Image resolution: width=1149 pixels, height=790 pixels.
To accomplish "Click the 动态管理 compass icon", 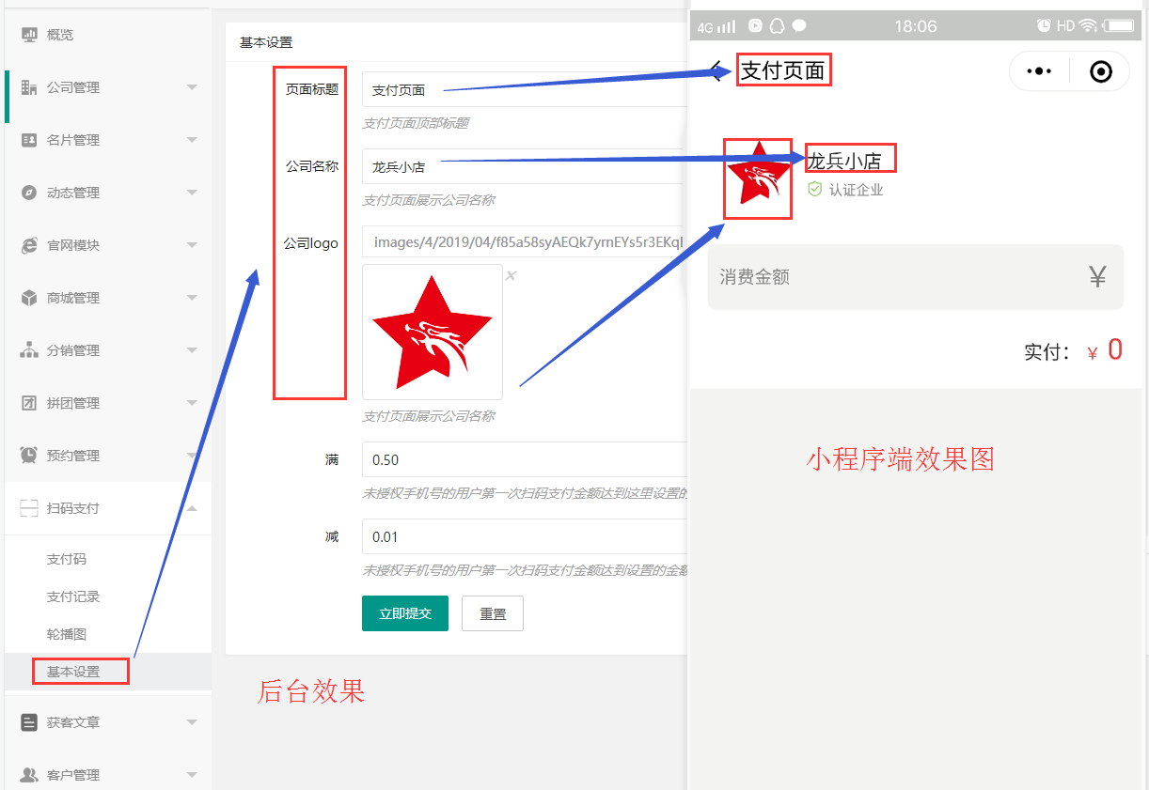I will click(x=29, y=193).
